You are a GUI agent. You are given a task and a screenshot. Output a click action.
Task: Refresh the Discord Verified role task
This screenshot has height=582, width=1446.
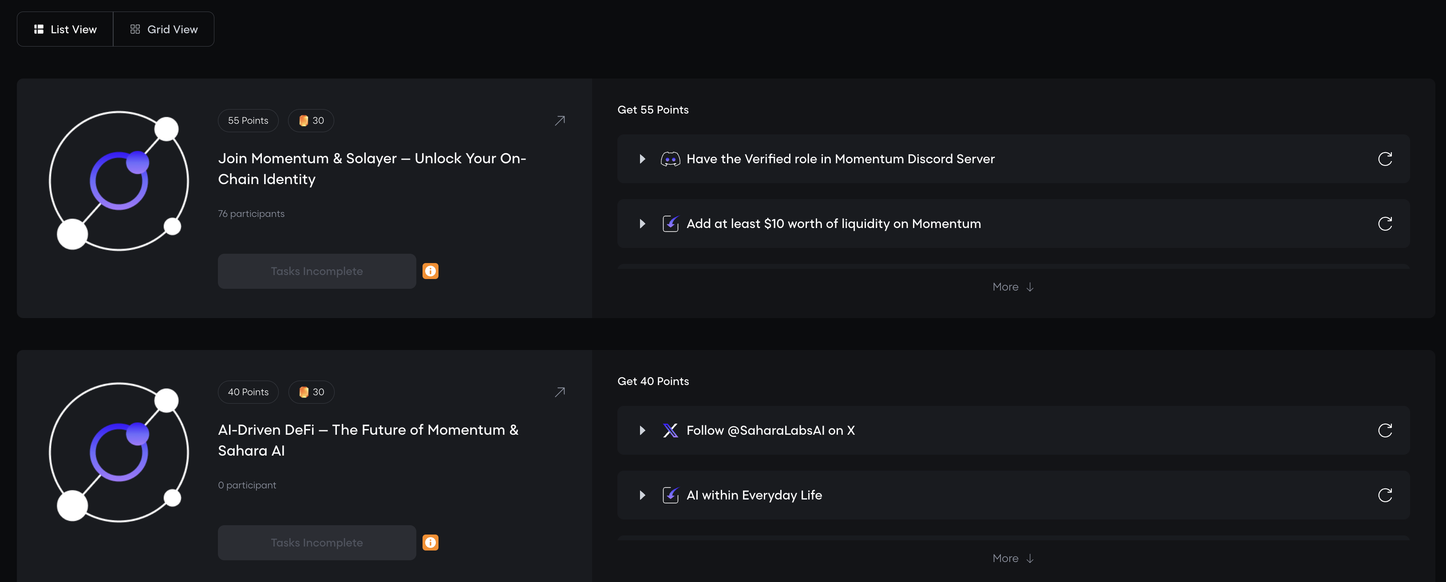tap(1384, 159)
